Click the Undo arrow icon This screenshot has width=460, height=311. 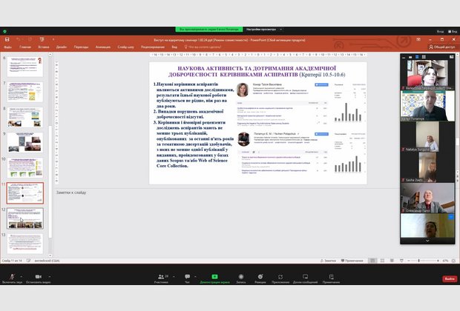[x=19, y=39]
